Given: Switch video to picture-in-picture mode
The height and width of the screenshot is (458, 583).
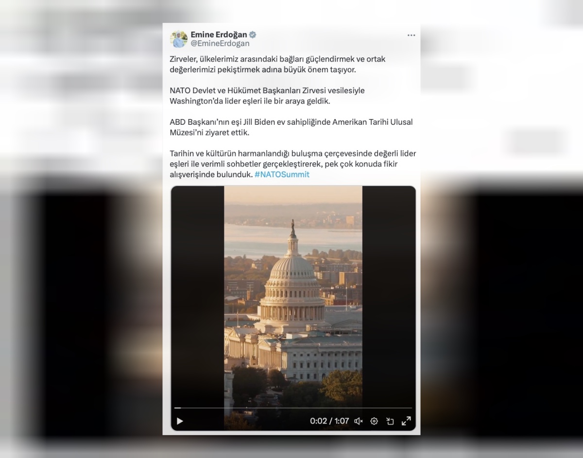Looking at the screenshot, I should pos(390,421).
